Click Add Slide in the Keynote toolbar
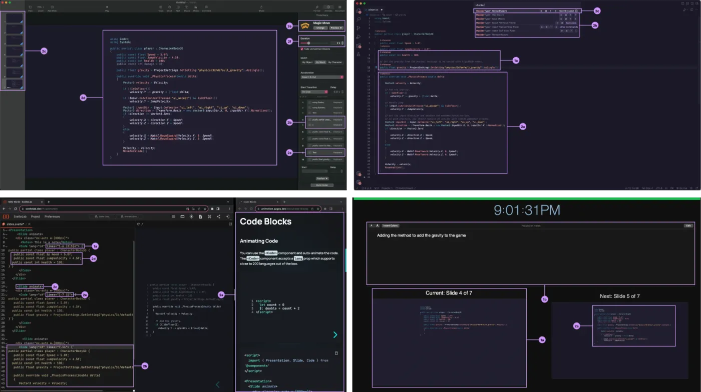 (52, 7)
